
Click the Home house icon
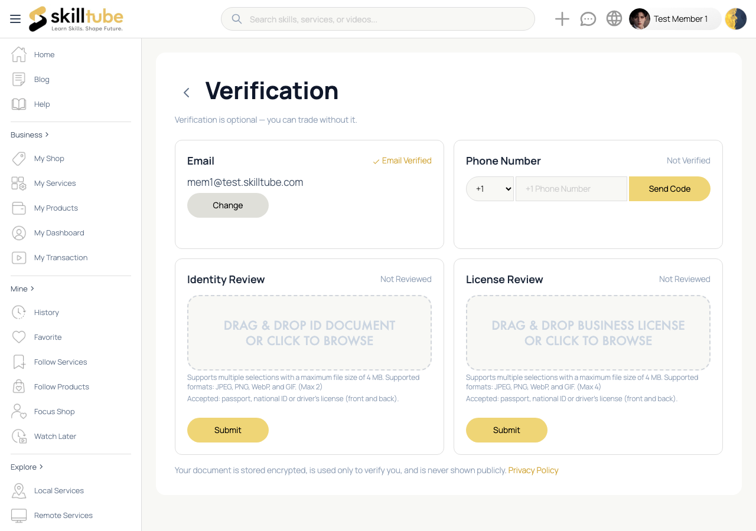(19, 54)
